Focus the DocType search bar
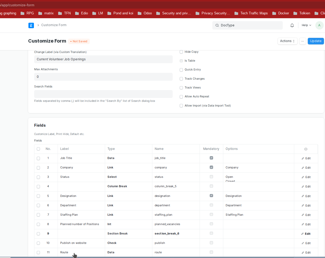 click(x=248, y=25)
